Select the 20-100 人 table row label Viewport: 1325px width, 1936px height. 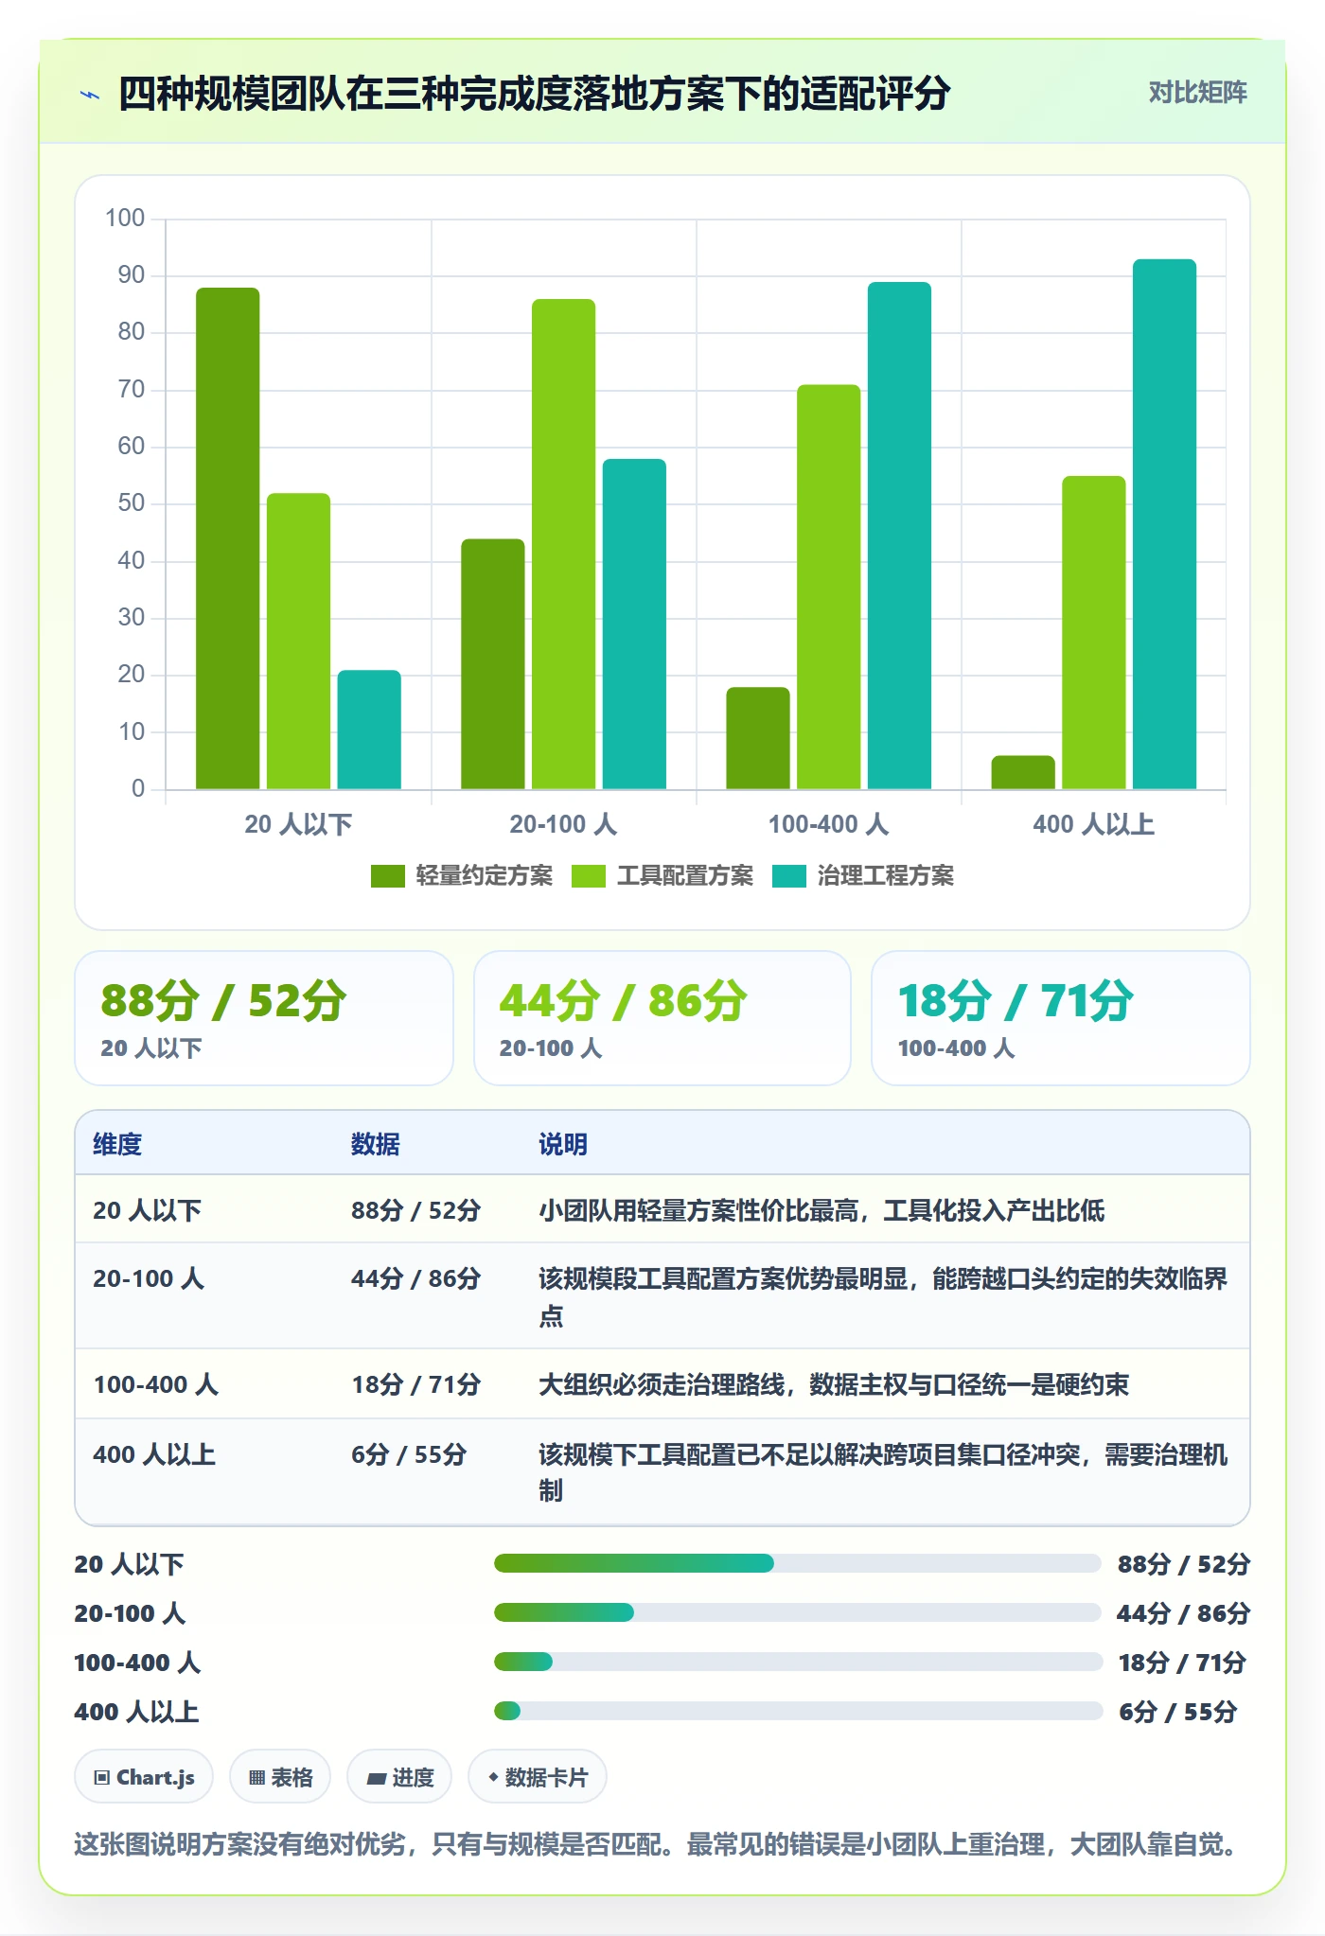149,1278
